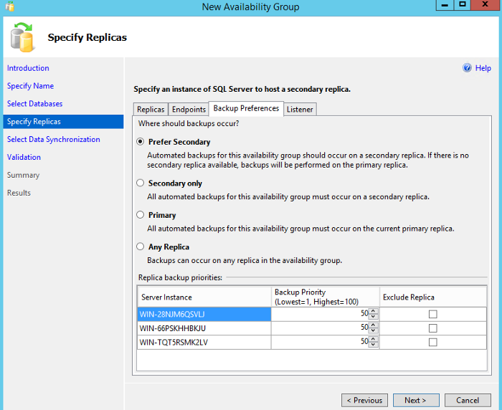The width and height of the screenshot is (502, 410).
Task: Decrease backup priority for WIN-28NJM6QSVLJ
Action: pos(374,317)
